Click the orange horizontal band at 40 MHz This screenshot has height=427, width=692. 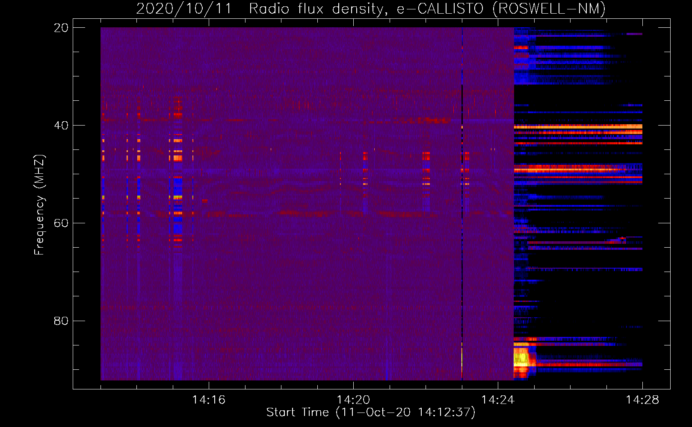[578, 127]
